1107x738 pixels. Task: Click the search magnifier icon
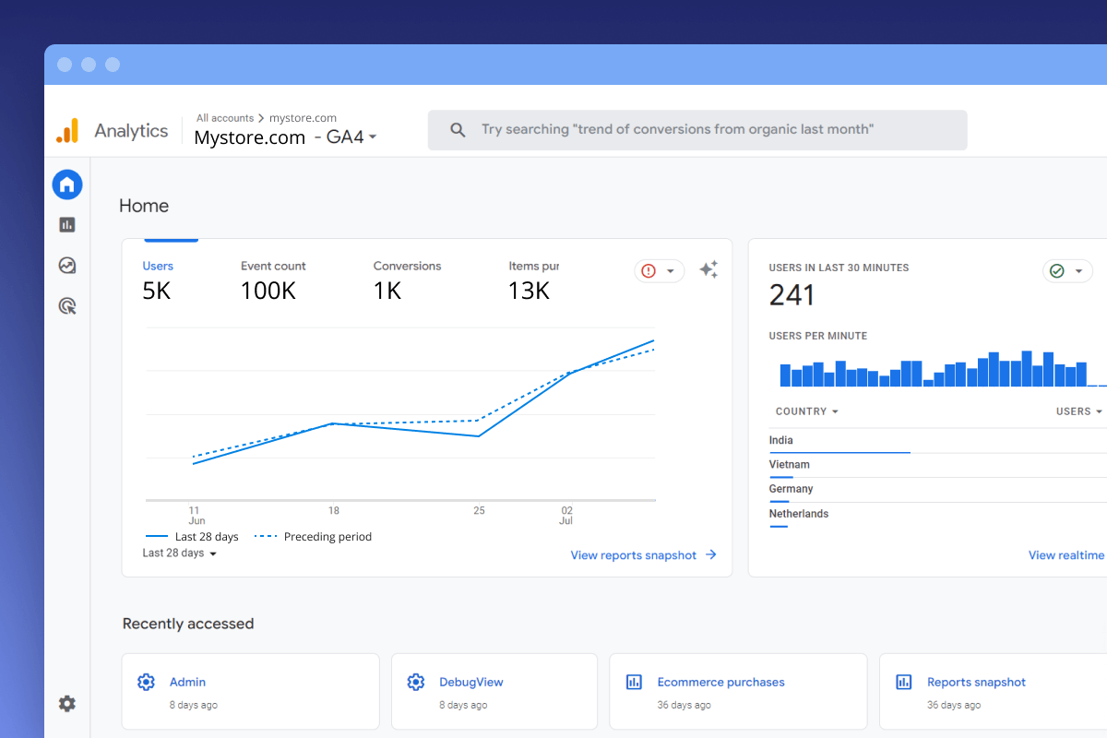click(458, 130)
